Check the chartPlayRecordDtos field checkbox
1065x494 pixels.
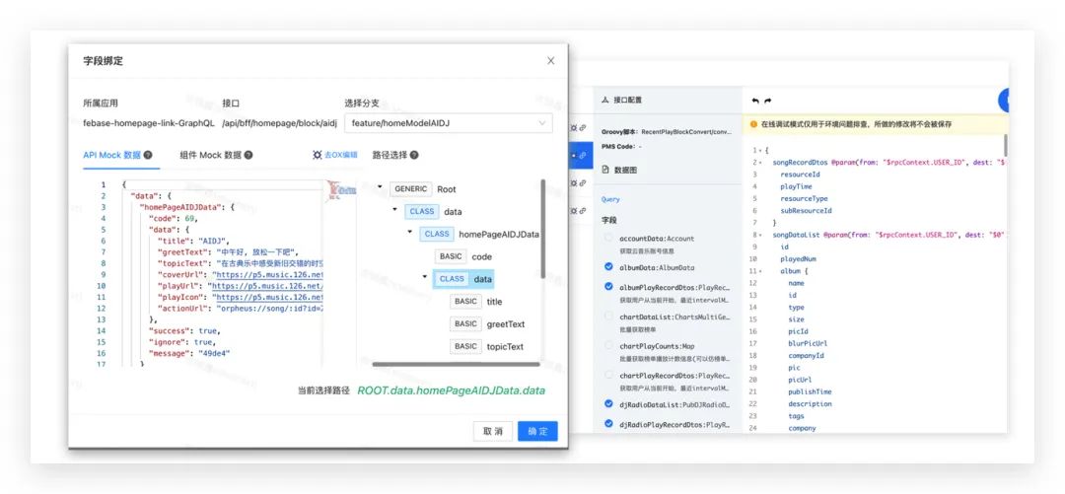[608, 375]
